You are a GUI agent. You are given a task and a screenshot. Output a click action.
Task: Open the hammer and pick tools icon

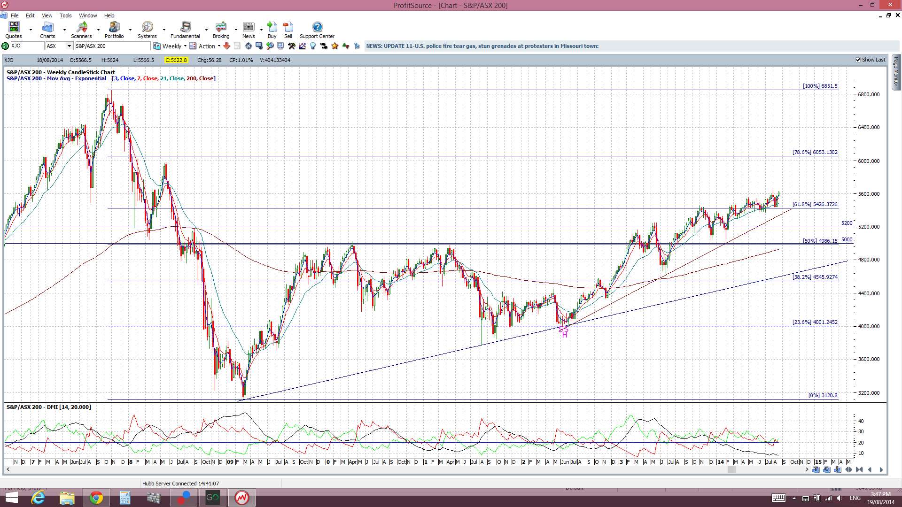(x=291, y=46)
